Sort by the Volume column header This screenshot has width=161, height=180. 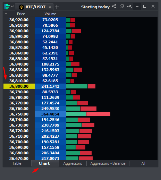click(50, 14)
